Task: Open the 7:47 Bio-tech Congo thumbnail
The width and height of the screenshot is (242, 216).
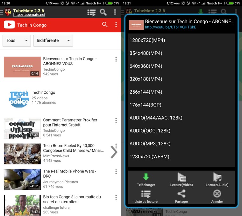Action: [x=22, y=205]
